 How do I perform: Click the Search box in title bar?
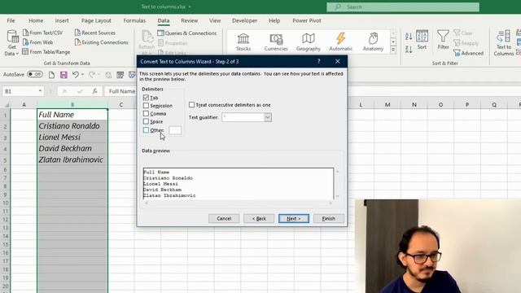click(x=403, y=7)
